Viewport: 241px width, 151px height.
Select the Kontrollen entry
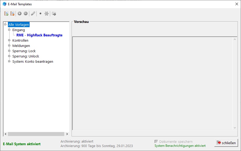point(20,41)
